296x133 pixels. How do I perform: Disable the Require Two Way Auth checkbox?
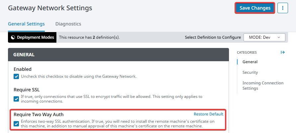click(x=17, y=124)
